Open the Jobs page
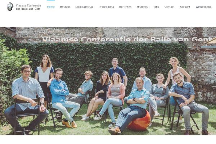This screenshot has width=216, height=144. tap(156, 7)
